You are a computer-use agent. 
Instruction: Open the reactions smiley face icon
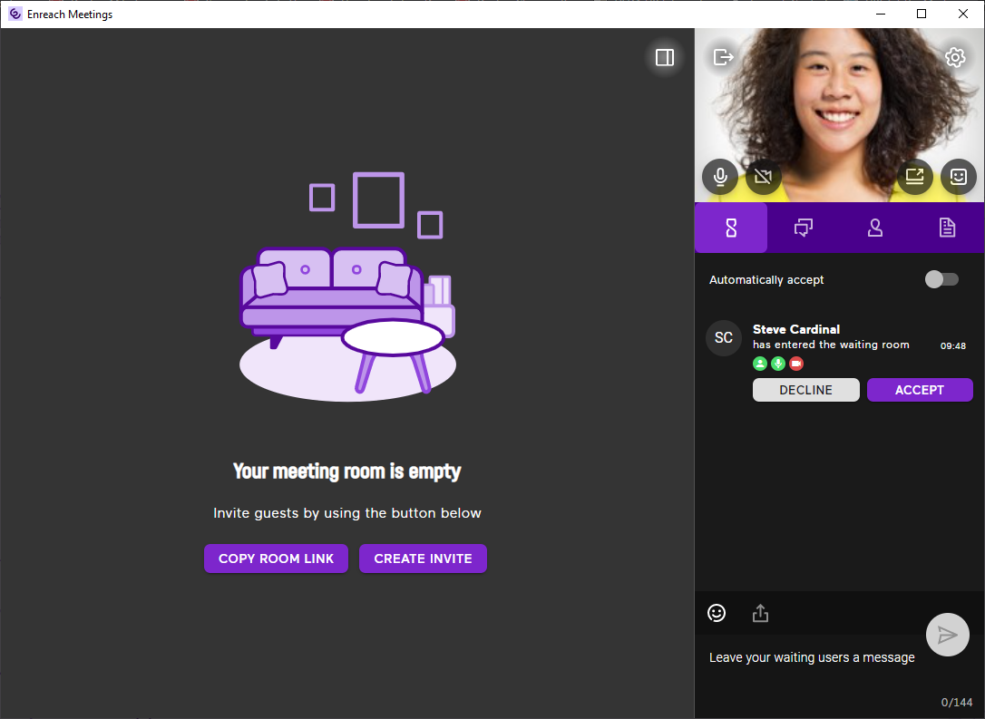pos(959,177)
